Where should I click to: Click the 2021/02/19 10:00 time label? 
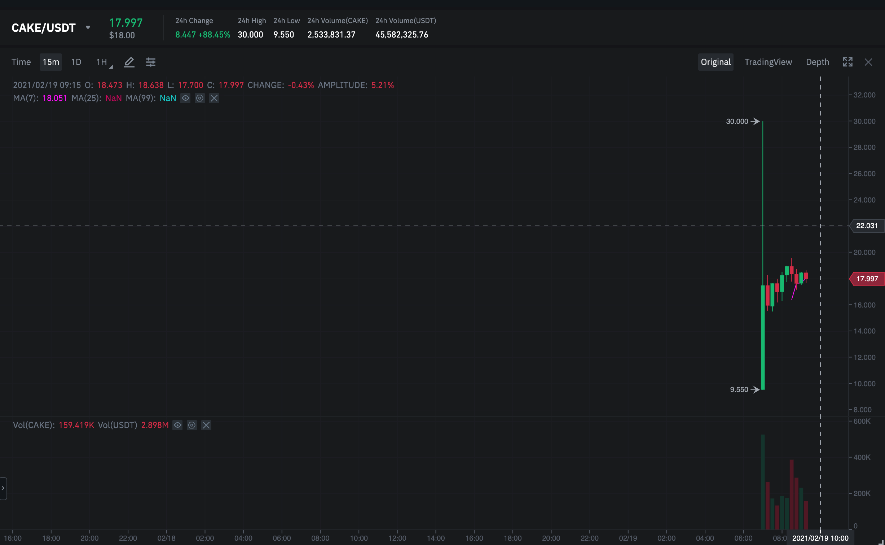(x=820, y=538)
